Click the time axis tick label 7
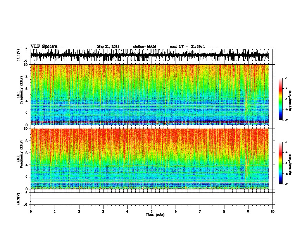307x237 pixels. [x=200, y=211]
